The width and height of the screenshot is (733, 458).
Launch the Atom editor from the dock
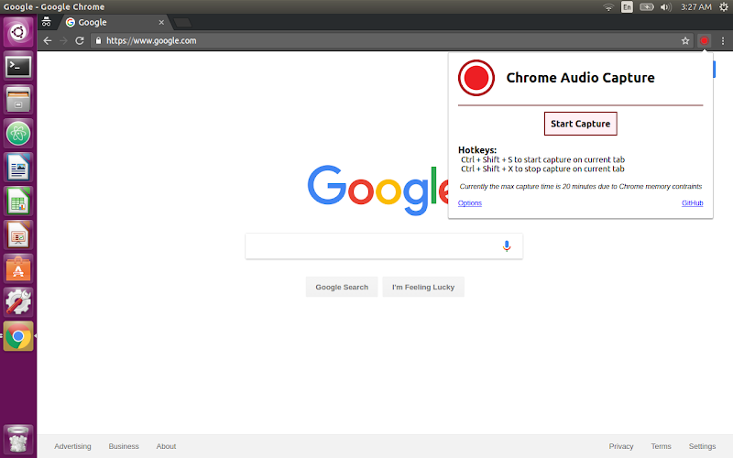tap(18, 134)
